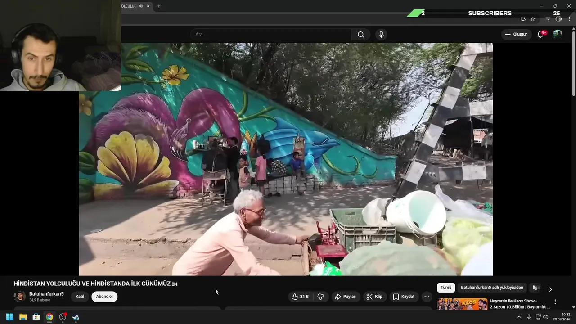Share the video via Paylaş
The image size is (576, 324).
(x=345, y=297)
